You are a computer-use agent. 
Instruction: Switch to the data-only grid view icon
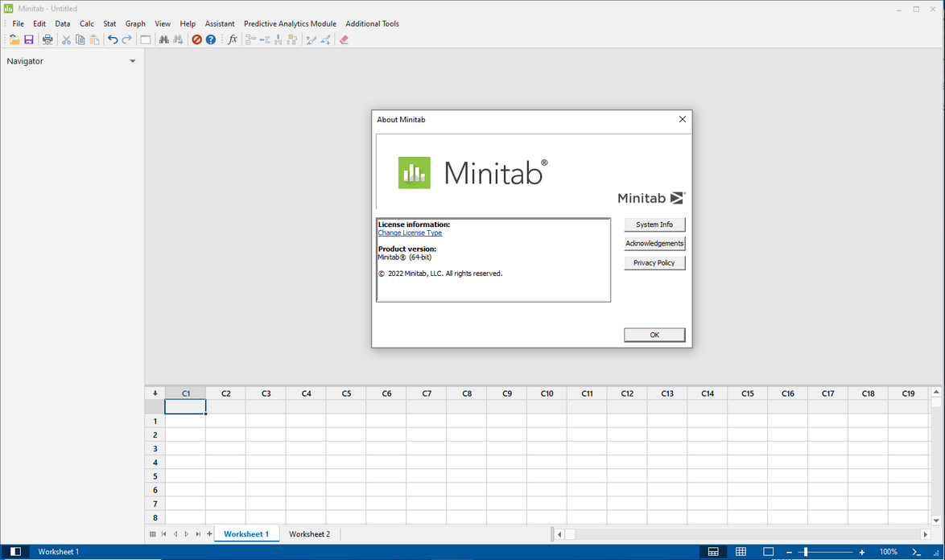(x=741, y=552)
